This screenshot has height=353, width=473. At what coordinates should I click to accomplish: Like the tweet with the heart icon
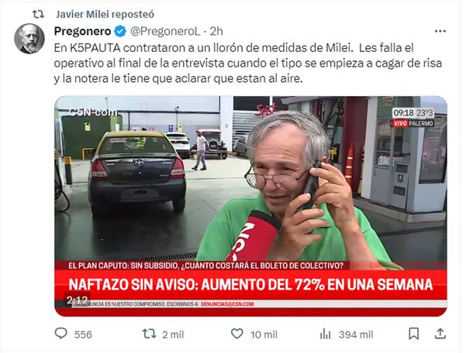[236, 334]
